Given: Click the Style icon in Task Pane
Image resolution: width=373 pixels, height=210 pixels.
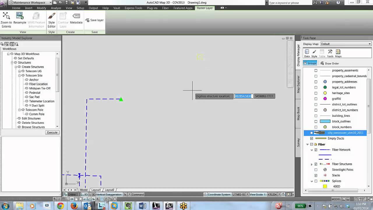Looking at the screenshot, I should point(314,52).
